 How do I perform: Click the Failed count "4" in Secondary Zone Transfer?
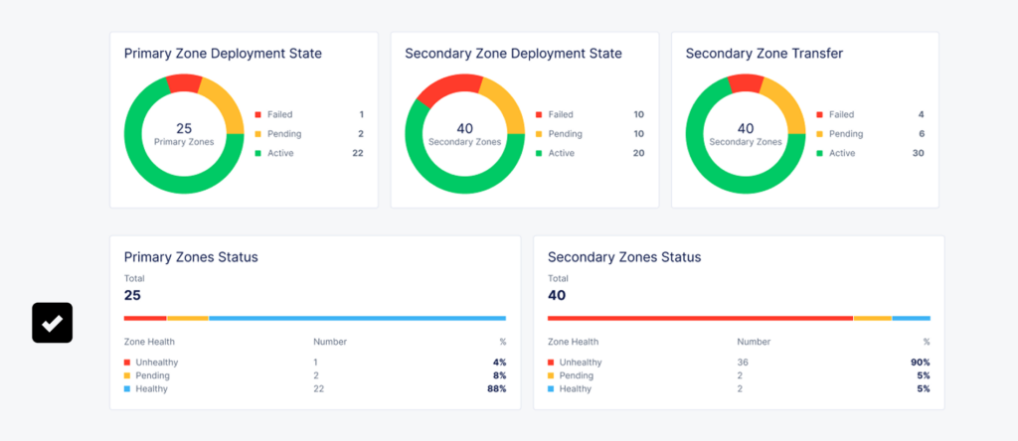click(x=922, y=115)
